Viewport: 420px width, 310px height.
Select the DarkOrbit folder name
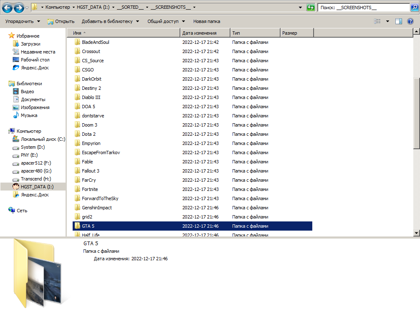coord(91,79)
